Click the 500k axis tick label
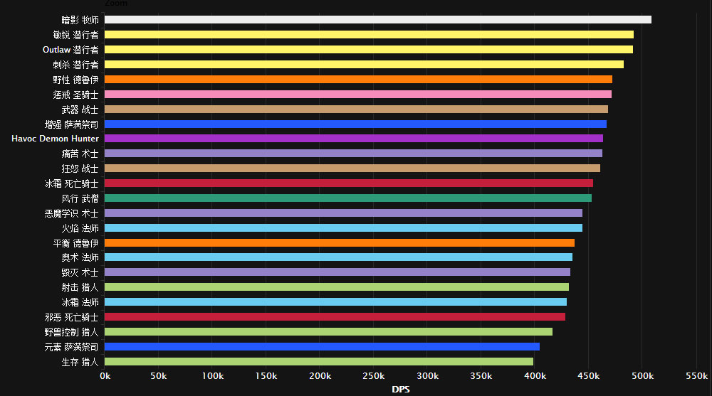 click(x=643, y=376)
